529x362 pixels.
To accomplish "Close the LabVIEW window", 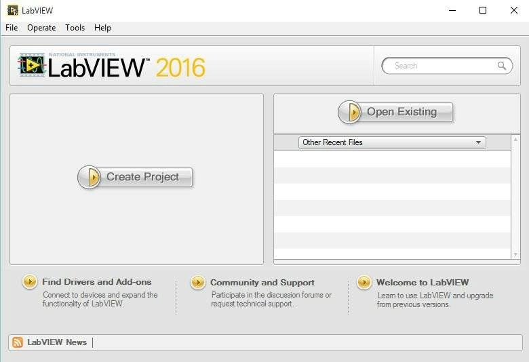I will point(514,10).
